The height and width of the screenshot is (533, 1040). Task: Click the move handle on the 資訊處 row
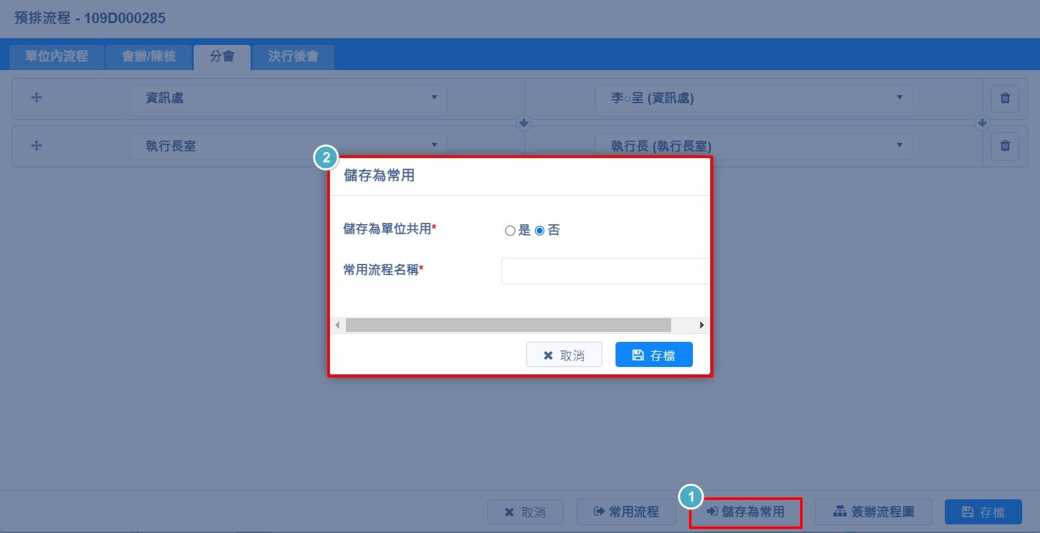(36, 98)
